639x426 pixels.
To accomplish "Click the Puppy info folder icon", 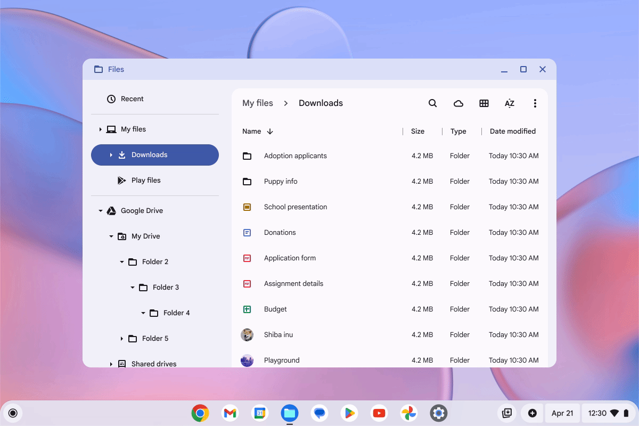I will click(x=247, y=182).
